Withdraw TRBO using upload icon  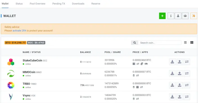pos(179,85)
